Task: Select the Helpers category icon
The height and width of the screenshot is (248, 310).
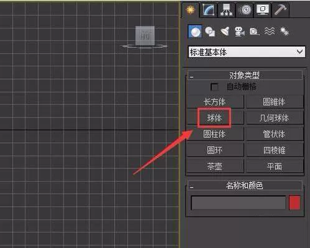Action: pyautogui.click(x=255, y=32)
